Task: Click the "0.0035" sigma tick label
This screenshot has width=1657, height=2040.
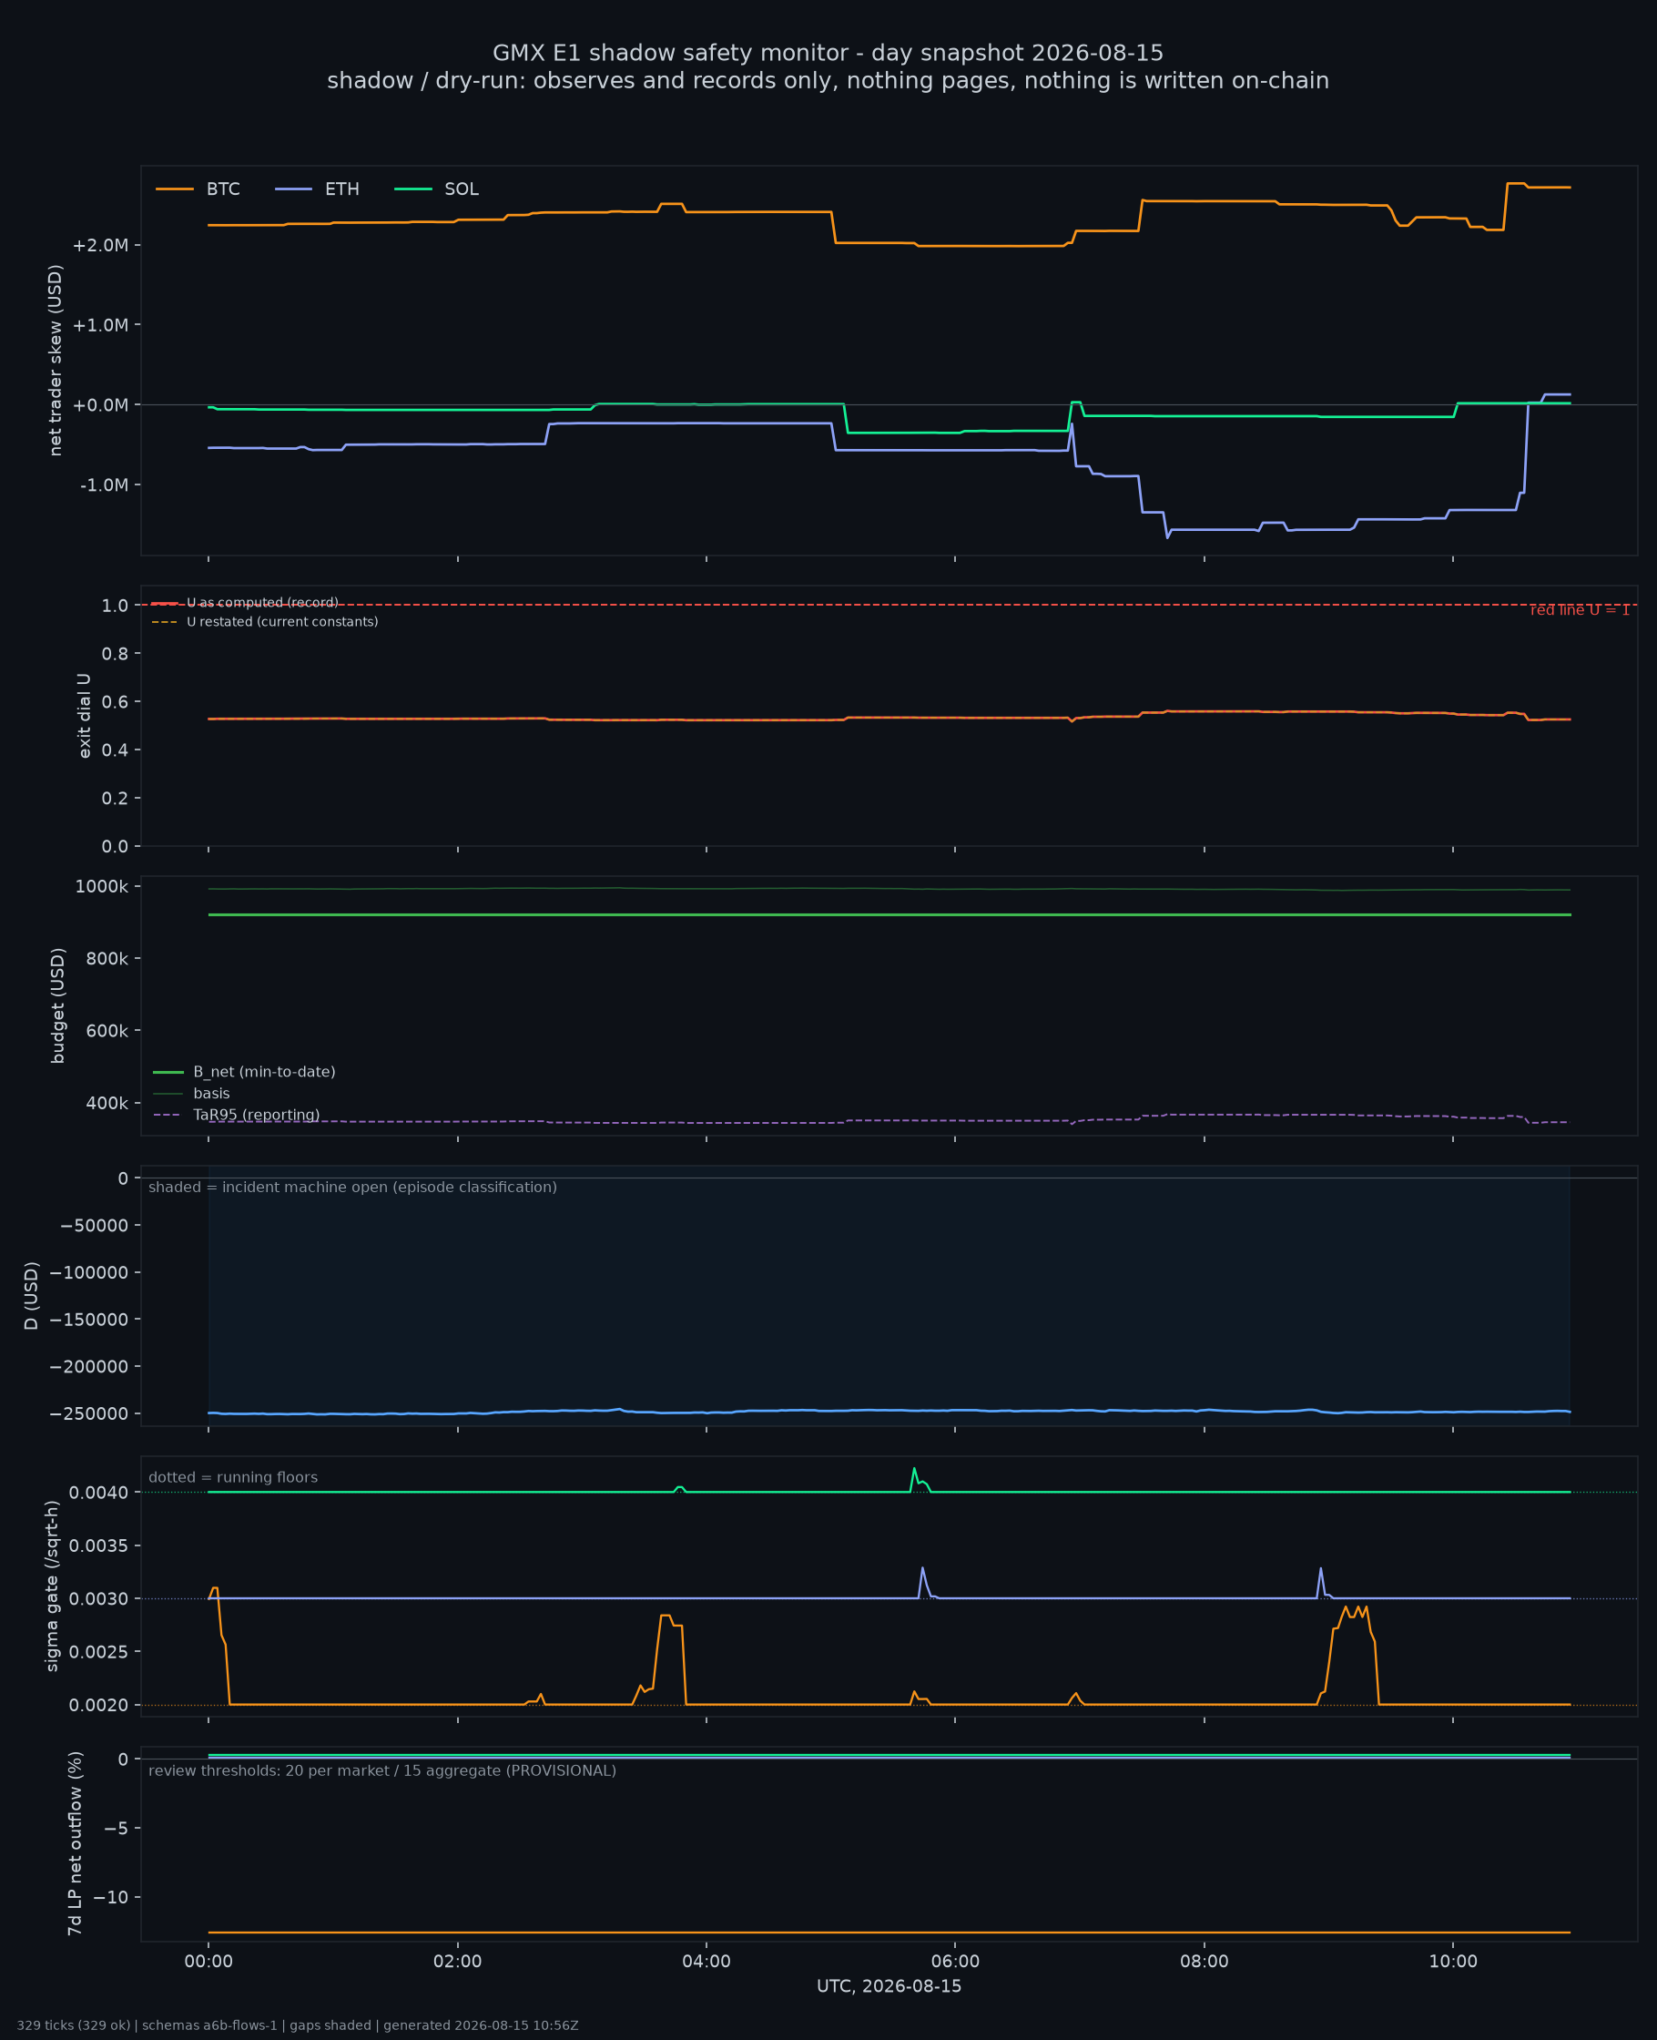Action: point(98,1546)
